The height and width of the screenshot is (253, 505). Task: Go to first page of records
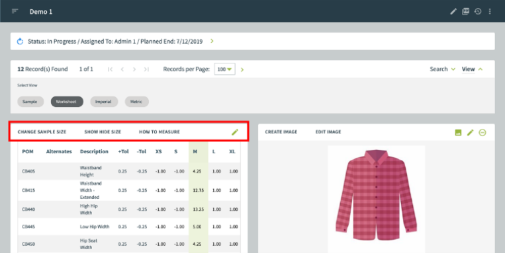(x=110, y=69)
